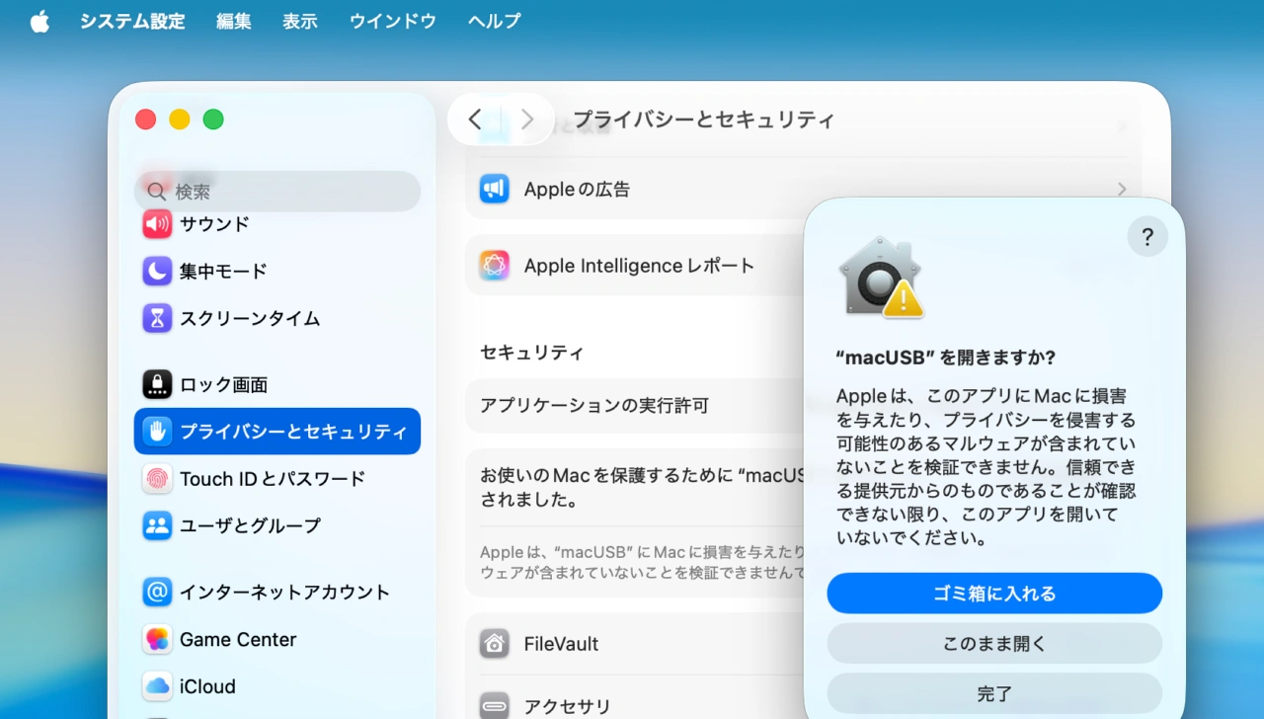Open the iCloud cloud icon
Image resolution: width=1264 pixels, height=719 pixels.
157,685
